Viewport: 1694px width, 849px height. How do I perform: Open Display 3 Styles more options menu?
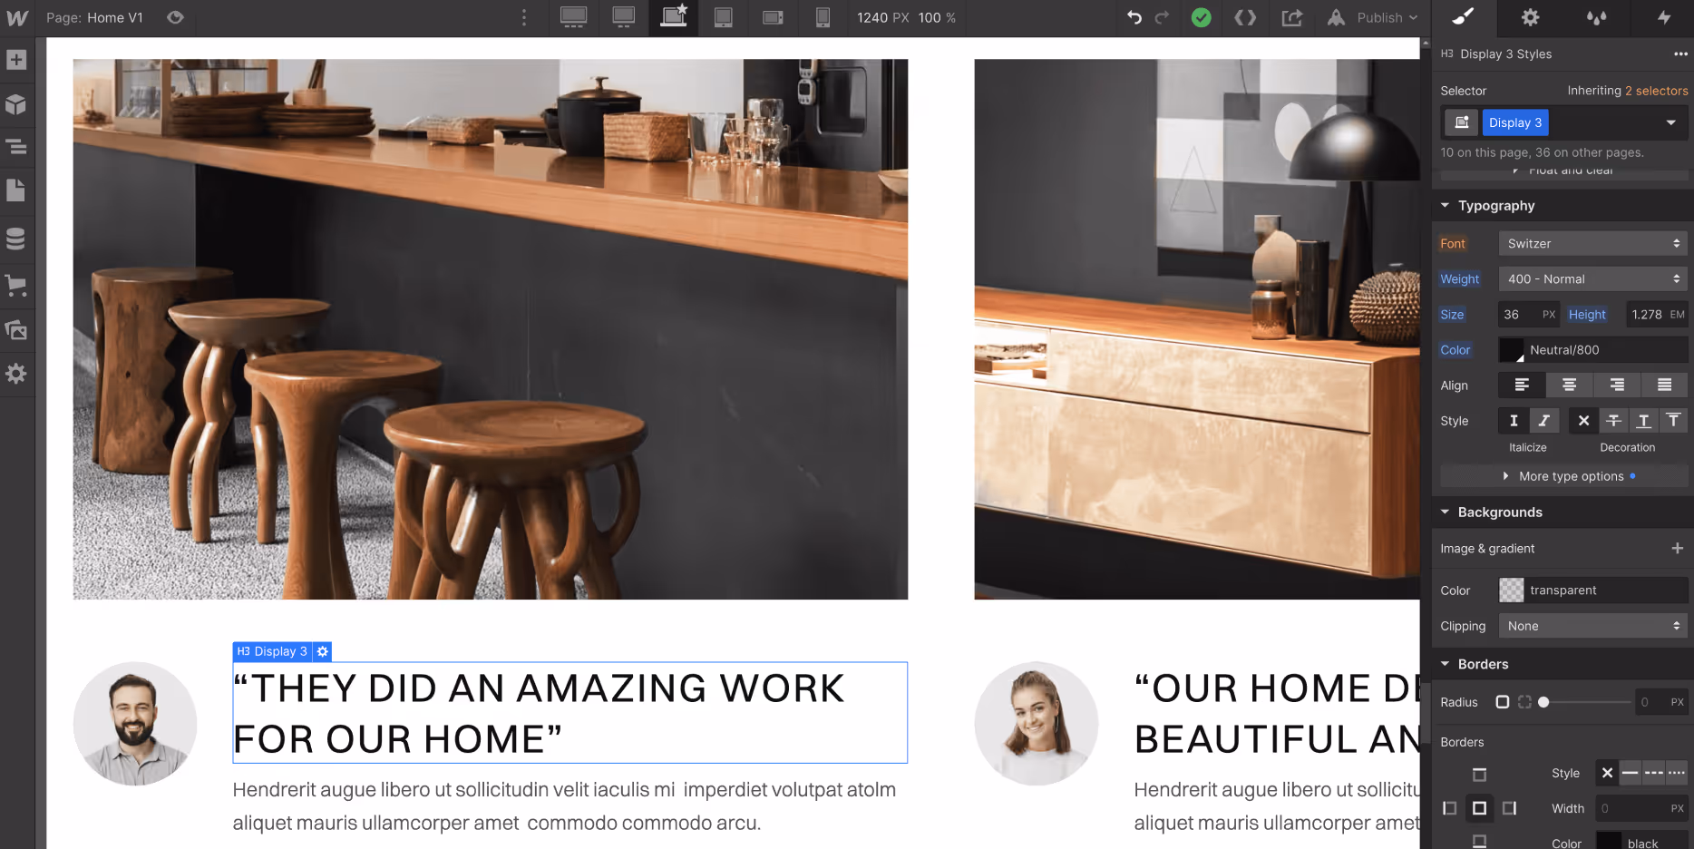coord(1680,54)
